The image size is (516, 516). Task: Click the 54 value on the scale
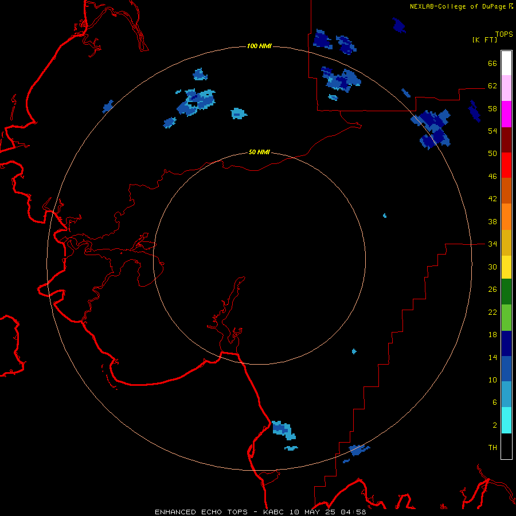[492, 131]
